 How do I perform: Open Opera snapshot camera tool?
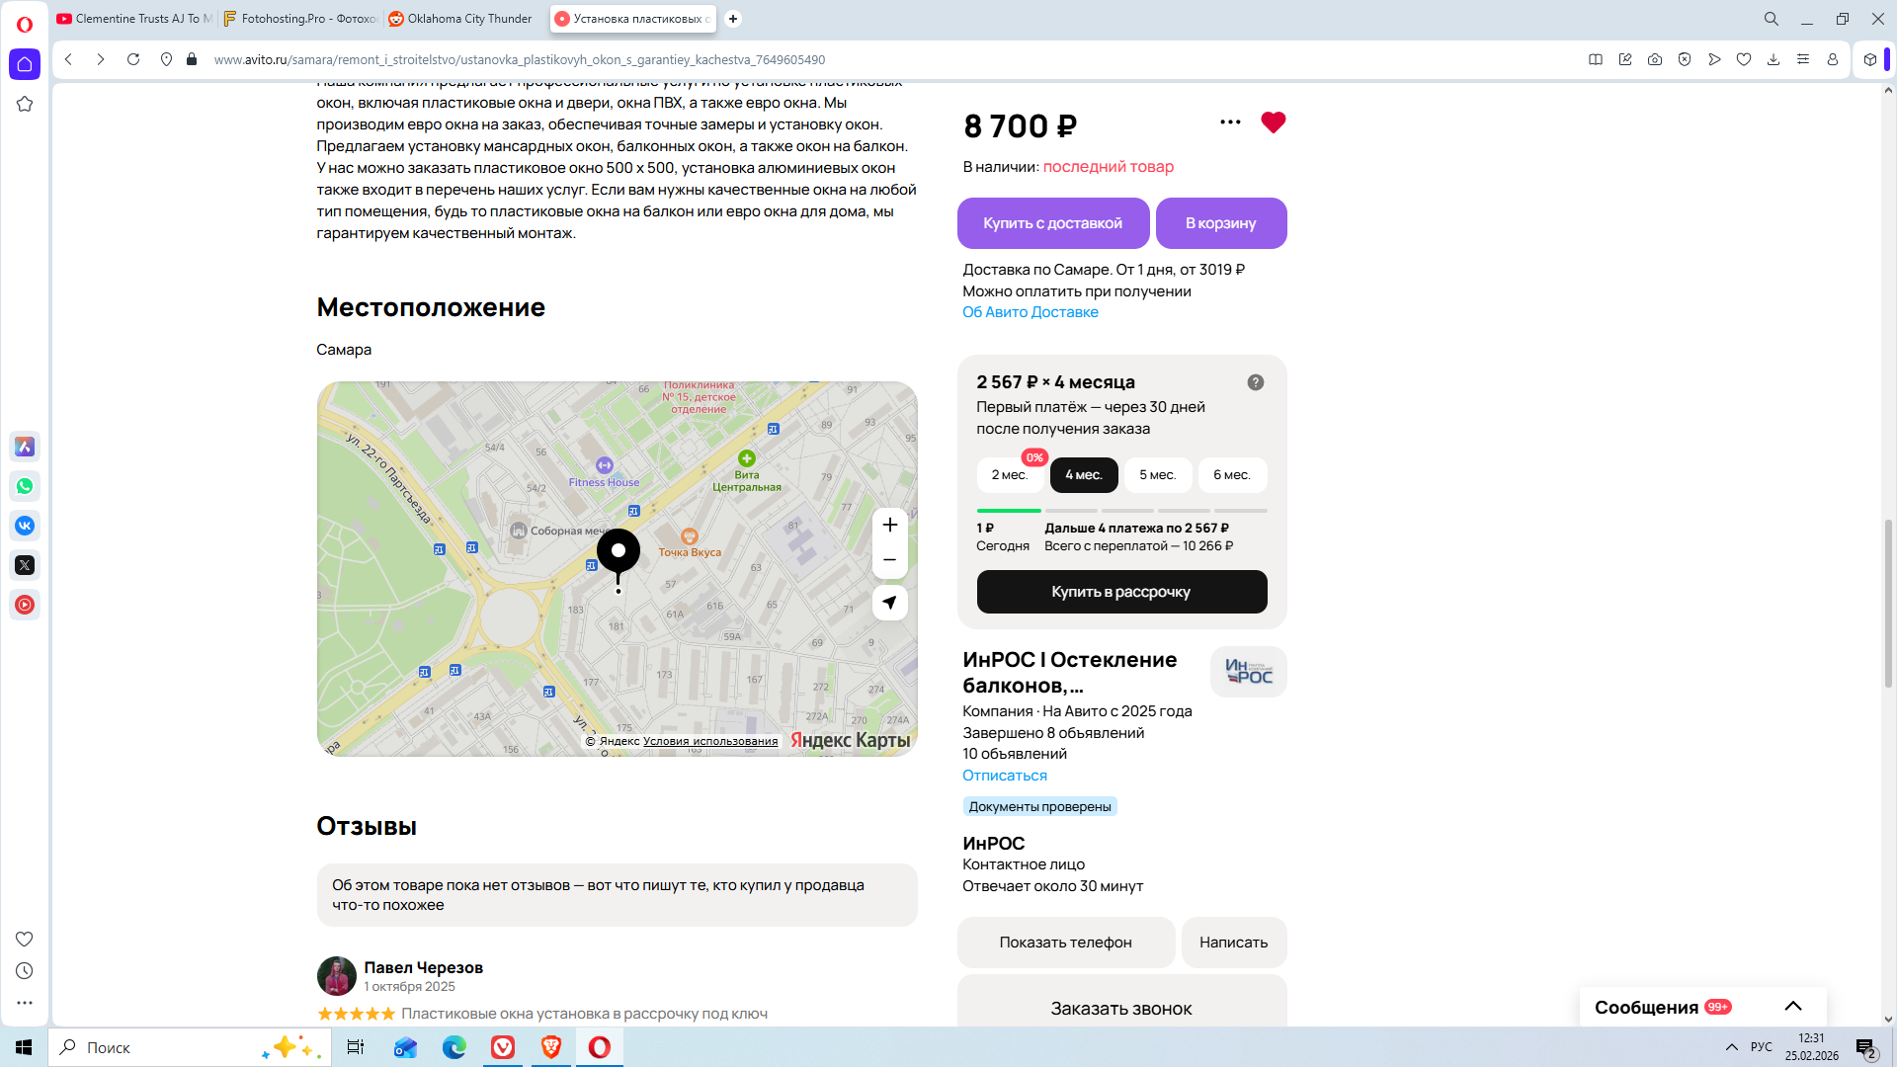[x=1654, y=60]
